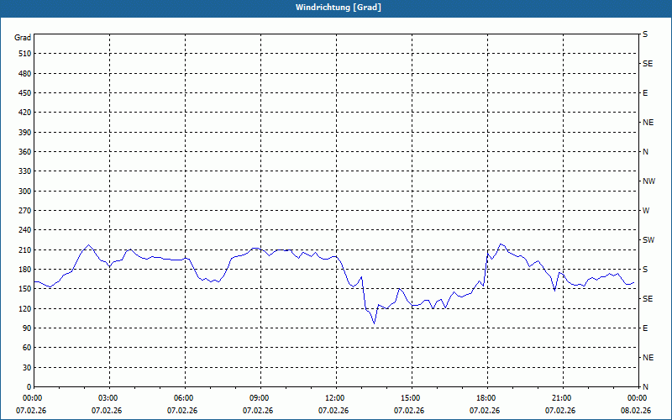The width and height of the screenshot is (672, 420).
Task: Select the 12:00 time label
Action: [335, 398]
